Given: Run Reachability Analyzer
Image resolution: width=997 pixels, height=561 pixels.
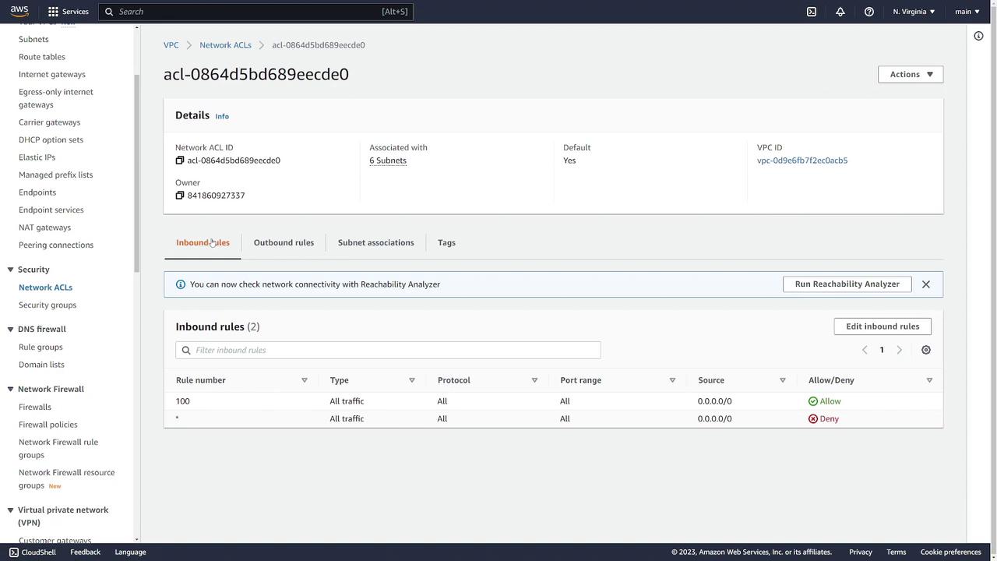Looking at the screenshot, I should click(x=847, y=284).
